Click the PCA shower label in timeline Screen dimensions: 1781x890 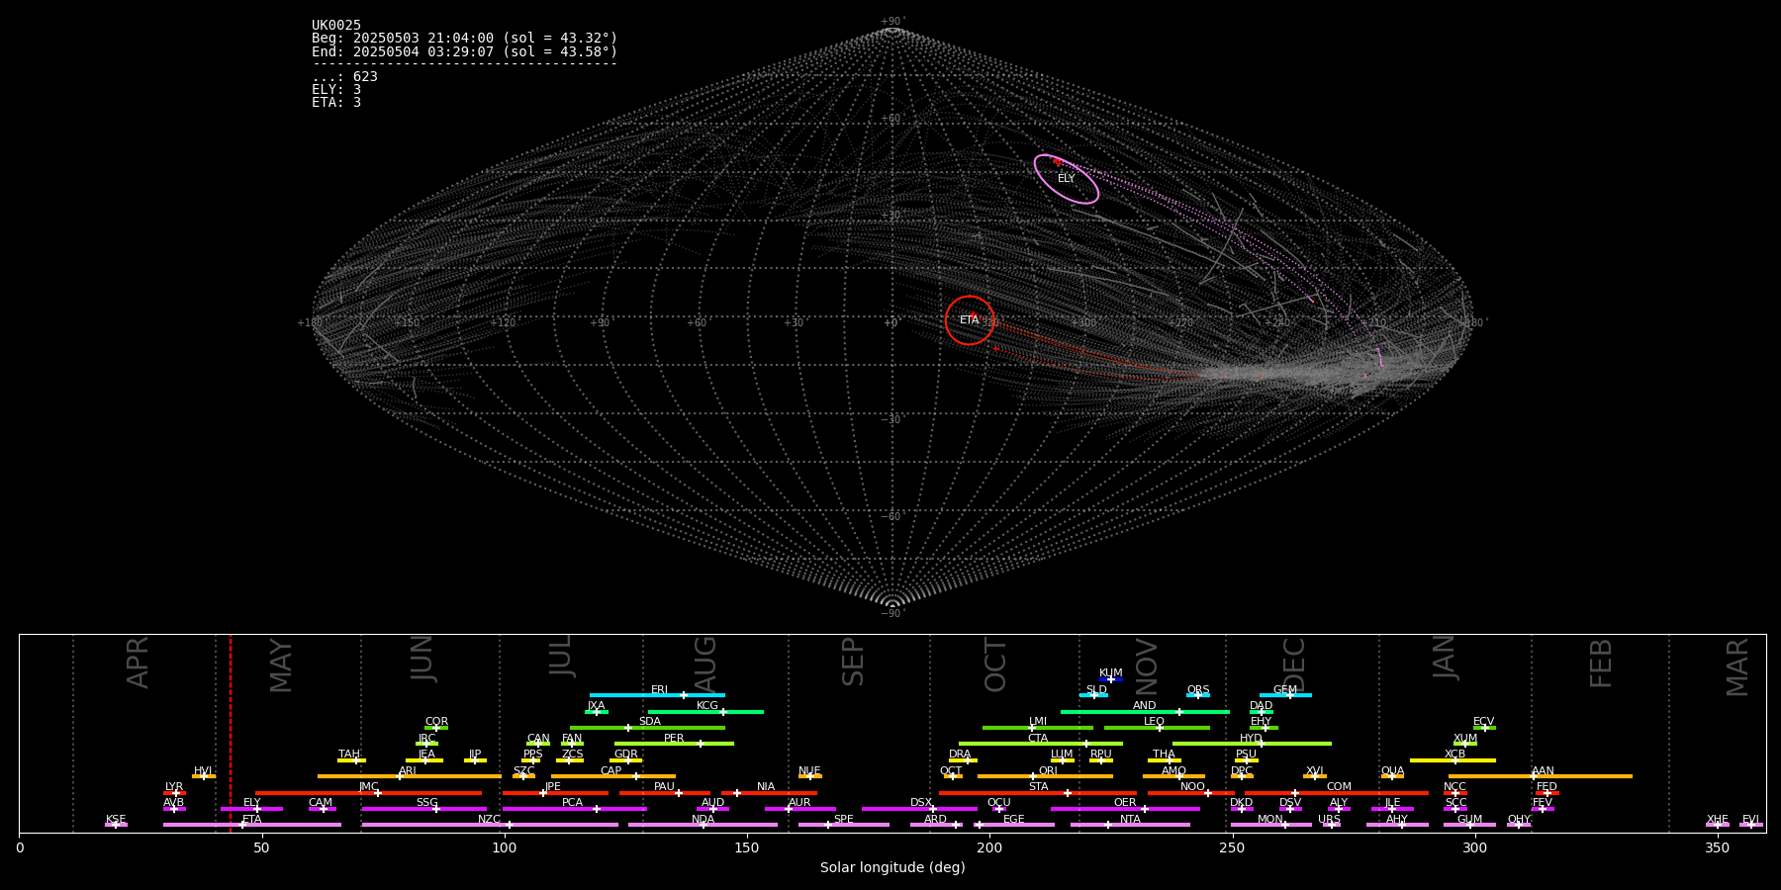(572, 803)
